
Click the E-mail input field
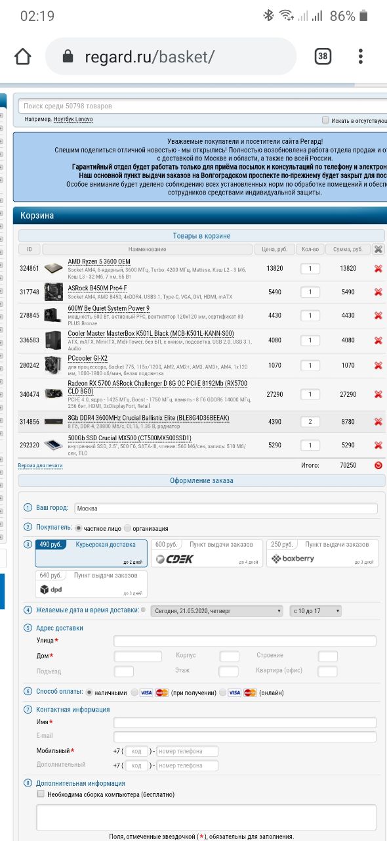click(245, 737)
